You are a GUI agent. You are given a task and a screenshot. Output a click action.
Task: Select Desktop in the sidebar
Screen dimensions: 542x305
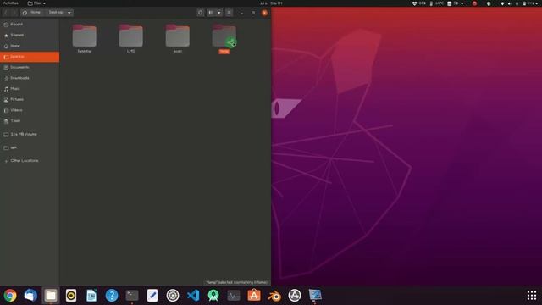30,57
